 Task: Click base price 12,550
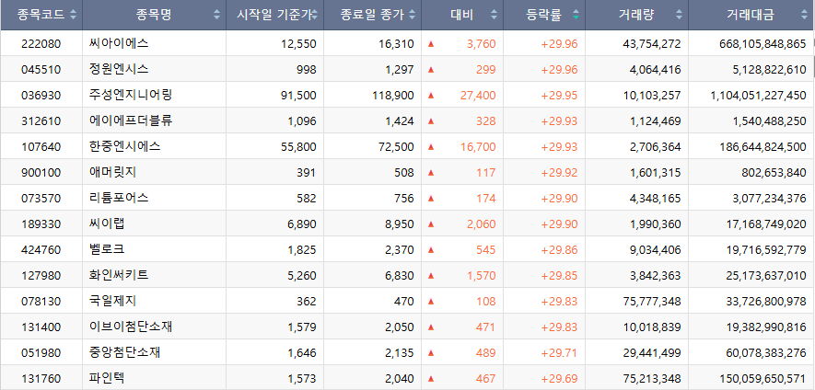pos(298,44)
